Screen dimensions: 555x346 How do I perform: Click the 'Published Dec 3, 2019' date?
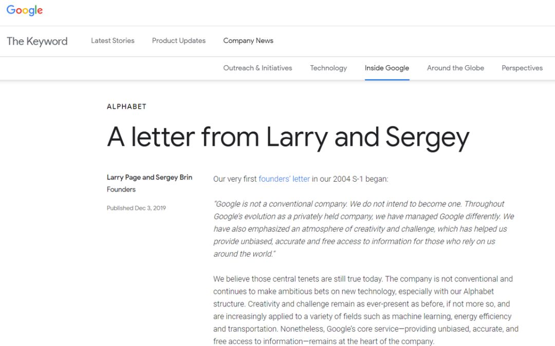(x=136, y=208)
